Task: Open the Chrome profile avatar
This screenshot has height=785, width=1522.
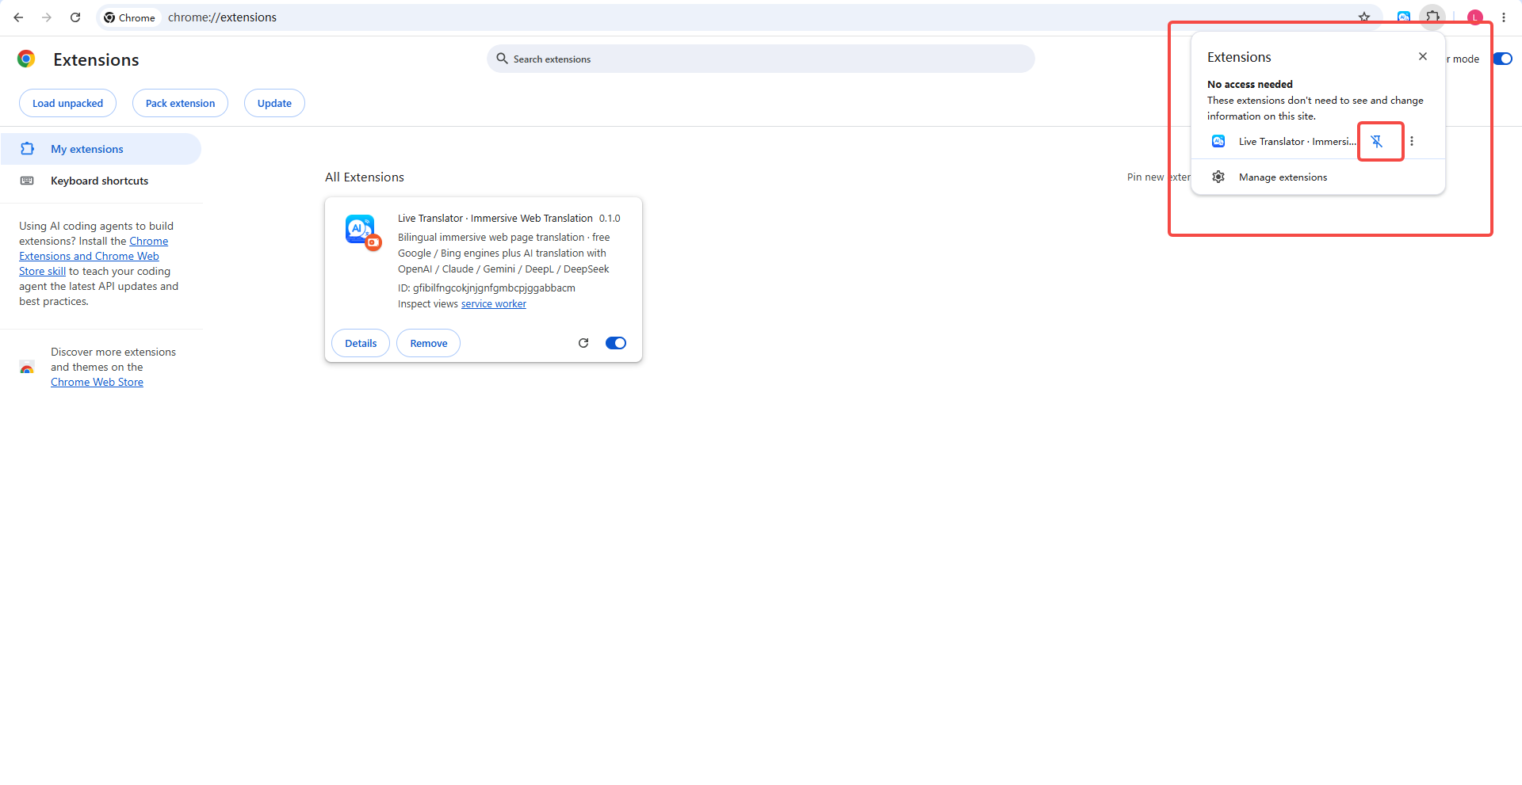Action: pos(1475,17)
